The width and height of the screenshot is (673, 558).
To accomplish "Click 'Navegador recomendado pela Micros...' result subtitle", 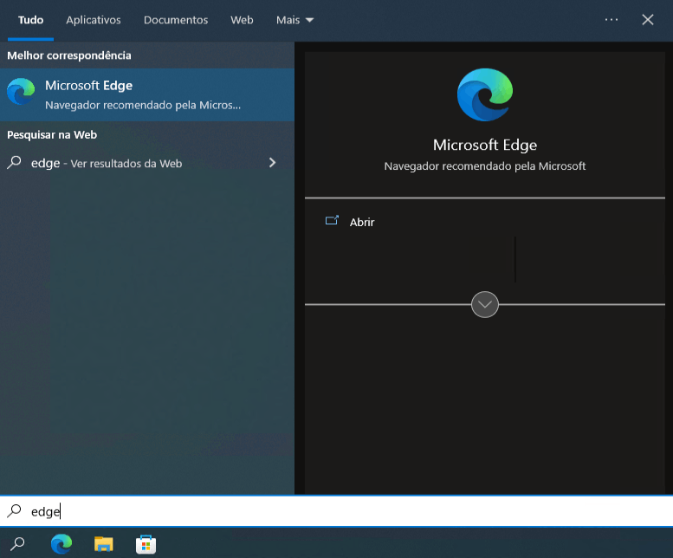I will pos(143,105).
